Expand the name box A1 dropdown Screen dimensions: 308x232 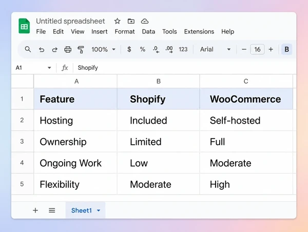tap(49, 68)
